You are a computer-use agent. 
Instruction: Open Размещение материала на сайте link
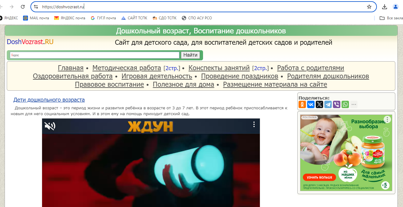coord(275,85)
